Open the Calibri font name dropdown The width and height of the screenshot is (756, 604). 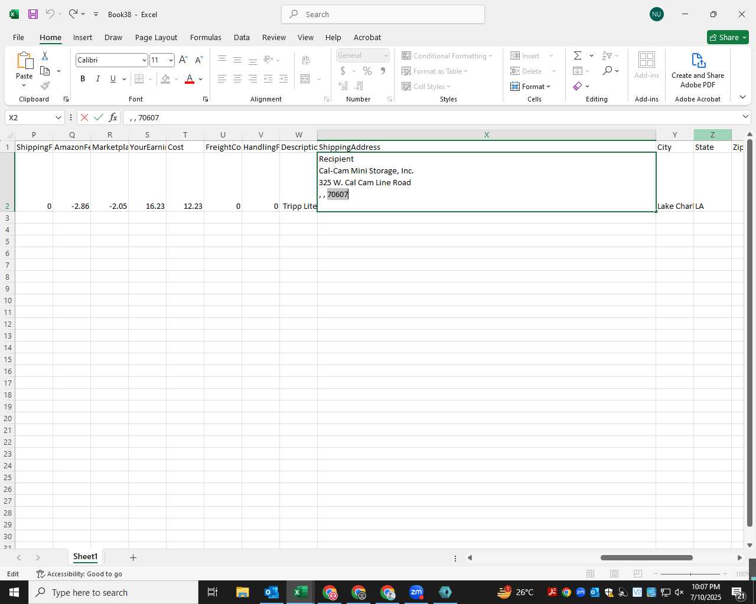click(x=144, y=60)
